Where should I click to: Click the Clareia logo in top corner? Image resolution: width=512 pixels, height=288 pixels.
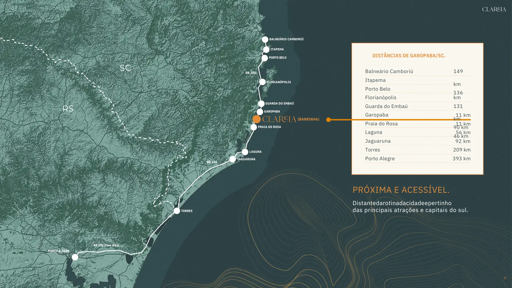pos(494,9)
